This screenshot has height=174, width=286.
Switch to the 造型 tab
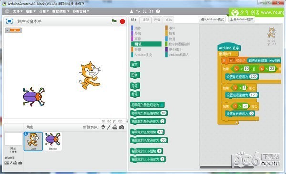point(145,20)
